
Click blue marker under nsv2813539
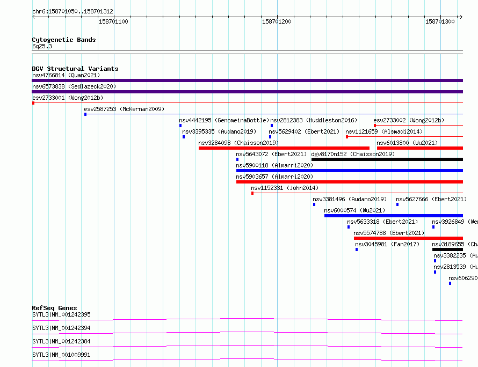coord(435,272)
